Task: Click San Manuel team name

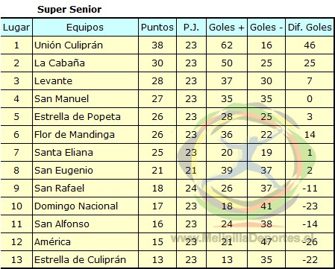Action: (x=61, y=99)
